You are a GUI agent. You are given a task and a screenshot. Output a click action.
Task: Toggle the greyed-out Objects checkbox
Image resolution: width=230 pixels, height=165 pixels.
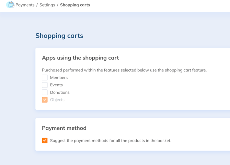coord(45,100)
